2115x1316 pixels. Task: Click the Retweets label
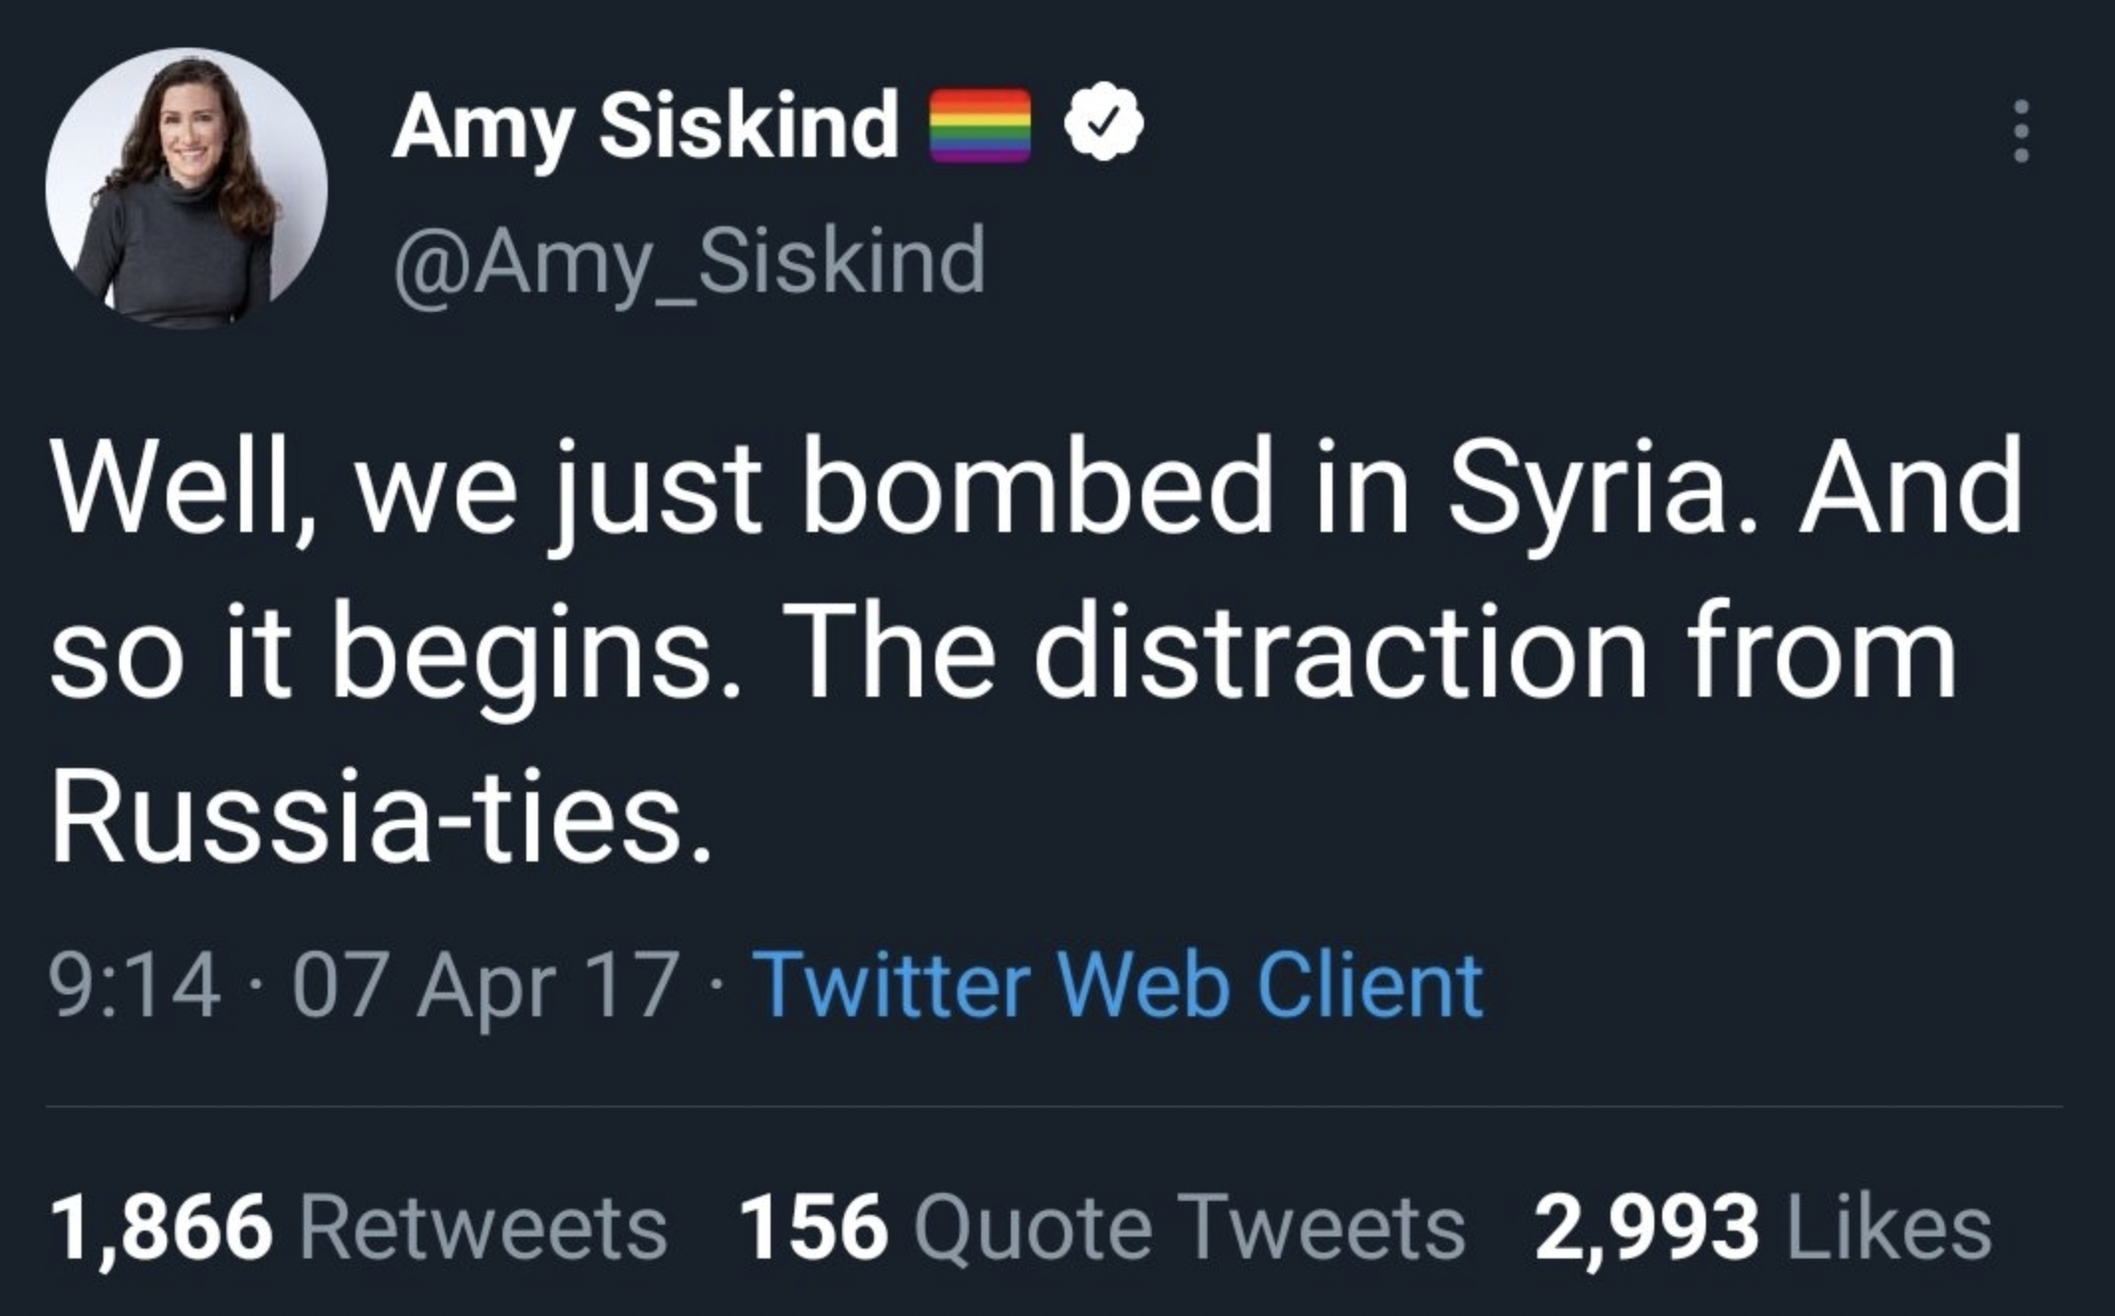tap(483, 1228)
